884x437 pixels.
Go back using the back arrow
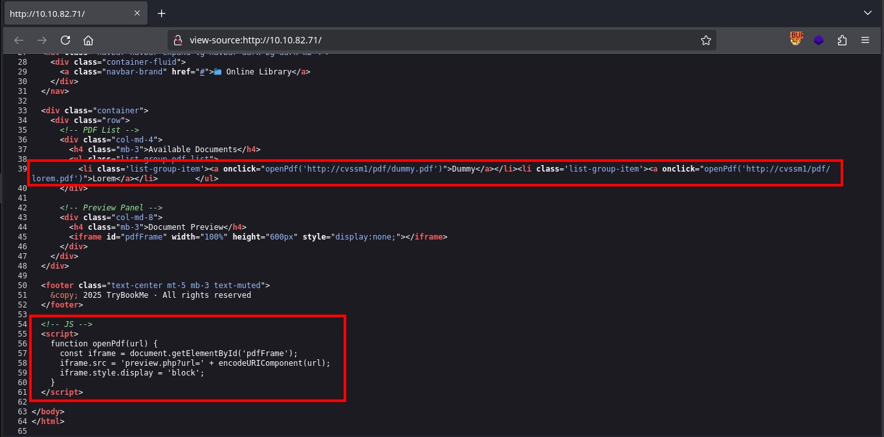click(x=19, y=40)
